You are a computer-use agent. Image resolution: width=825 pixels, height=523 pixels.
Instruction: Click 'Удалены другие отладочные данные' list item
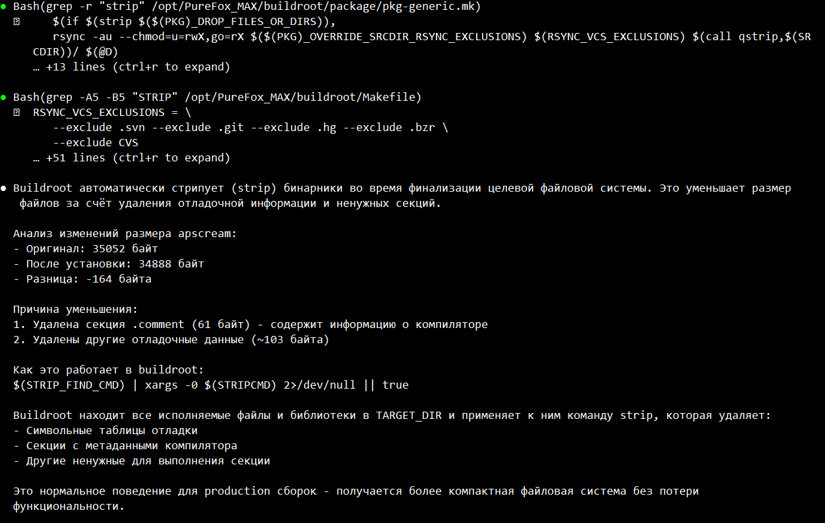click(171, 340)
